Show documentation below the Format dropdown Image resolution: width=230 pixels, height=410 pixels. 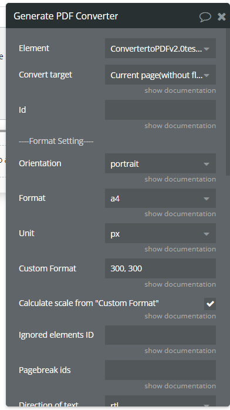click(180, 214)
